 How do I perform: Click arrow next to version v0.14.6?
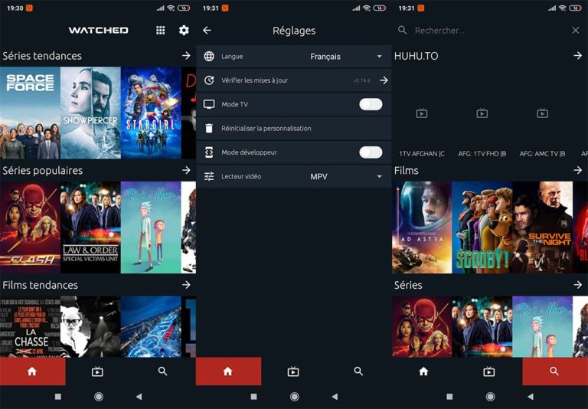(384, 80)
